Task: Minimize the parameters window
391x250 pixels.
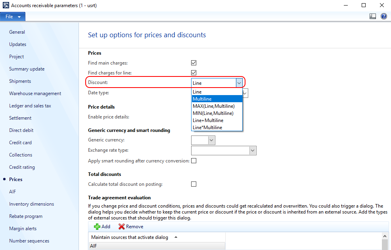Action: pos(346,5)
